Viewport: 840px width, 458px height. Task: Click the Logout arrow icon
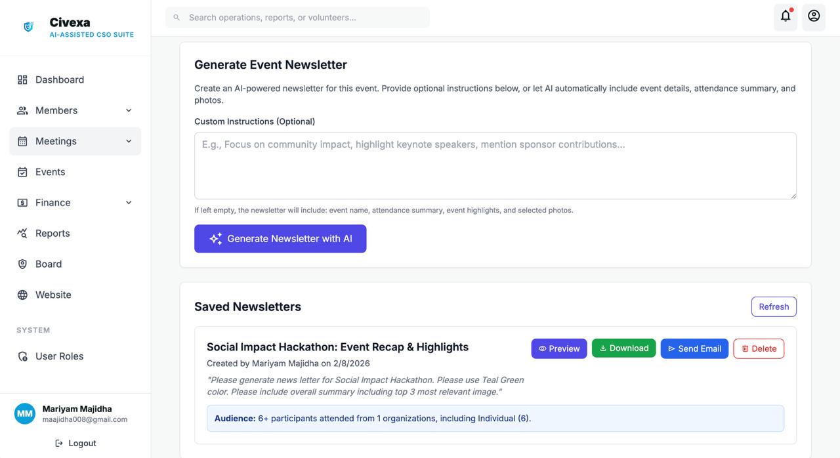point(59,444)
